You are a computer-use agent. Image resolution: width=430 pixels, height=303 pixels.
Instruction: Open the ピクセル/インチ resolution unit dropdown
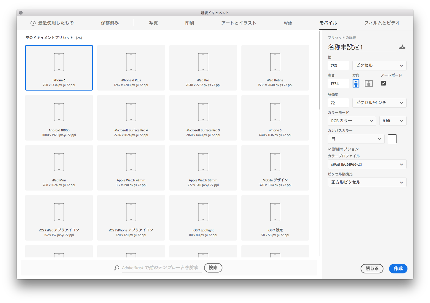(379, 103)
